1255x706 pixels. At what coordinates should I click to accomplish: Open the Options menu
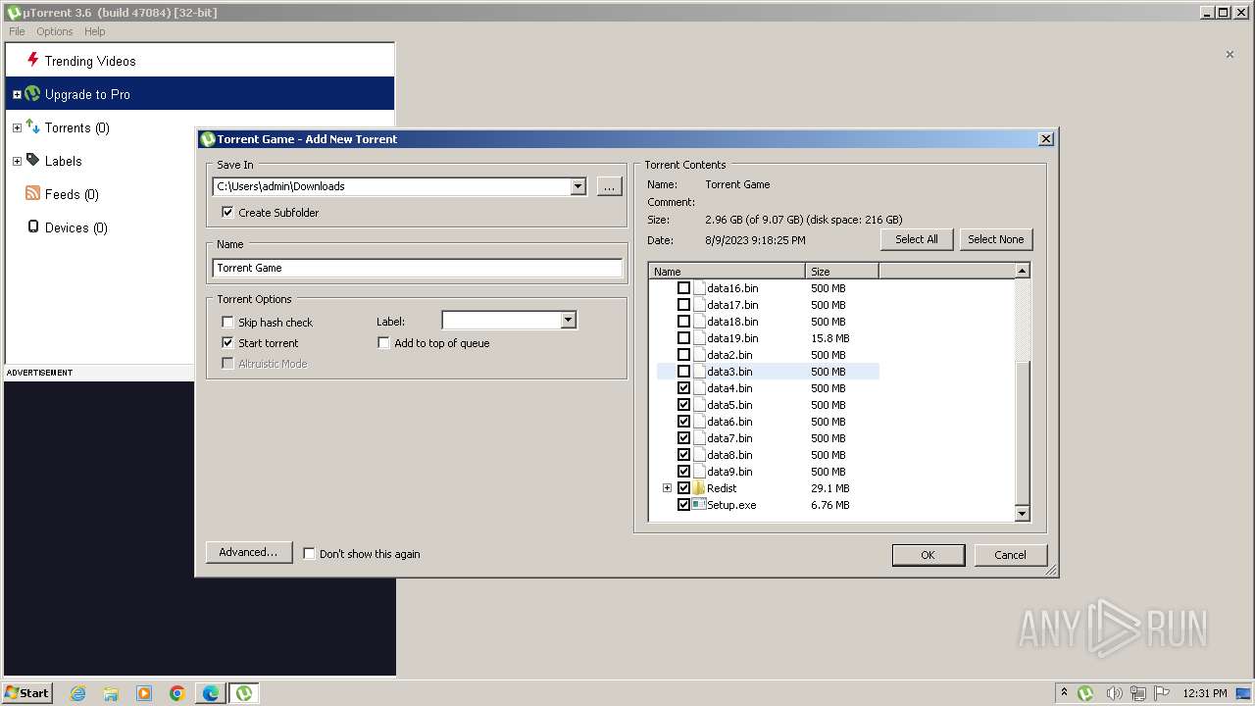(x=55, y=31)
